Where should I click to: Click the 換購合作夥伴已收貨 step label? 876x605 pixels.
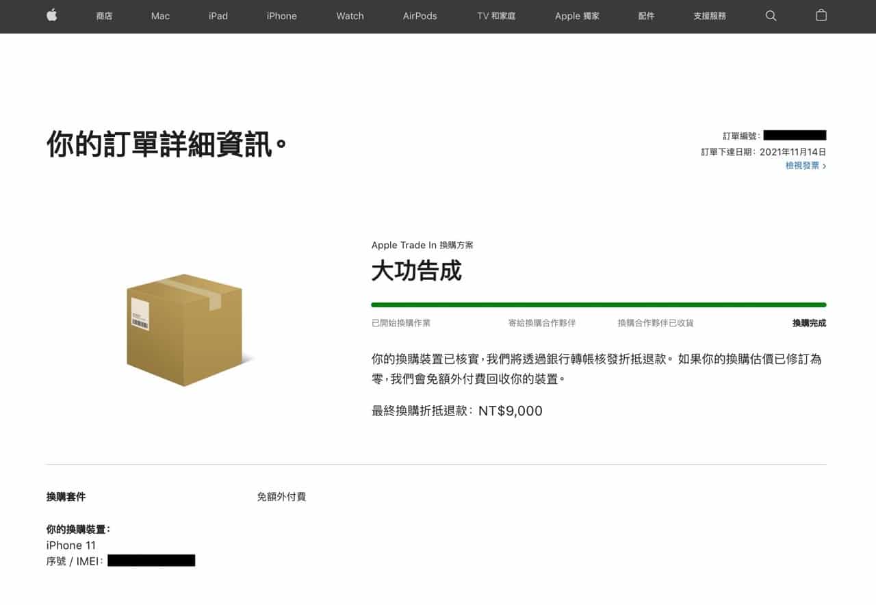pyautogui.click(x=656, y=323)
